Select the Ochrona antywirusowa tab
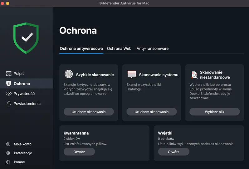 point(81,49)
